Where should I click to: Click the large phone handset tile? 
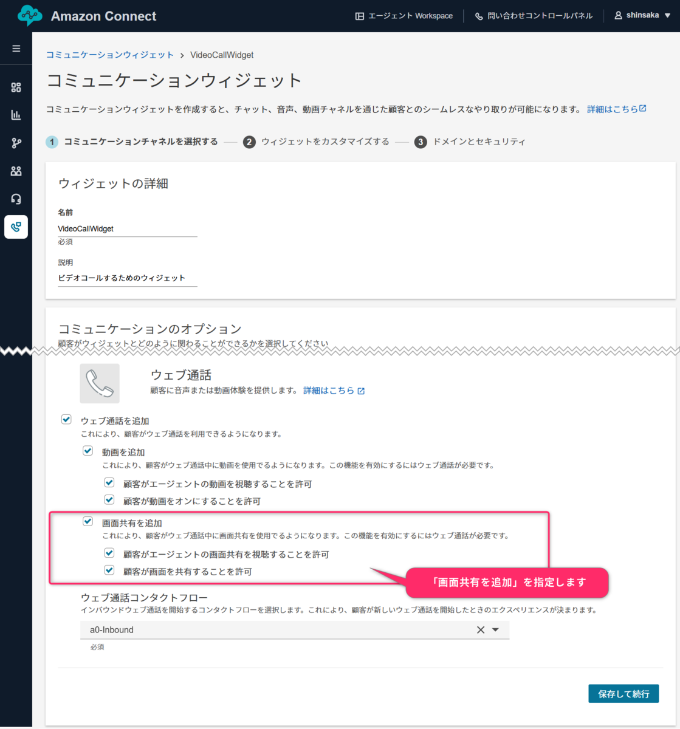pyautogui.click(x=100, y=383)
